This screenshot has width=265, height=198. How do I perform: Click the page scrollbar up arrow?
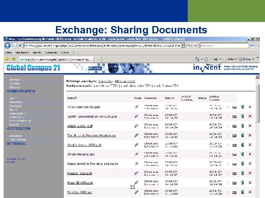257,77
